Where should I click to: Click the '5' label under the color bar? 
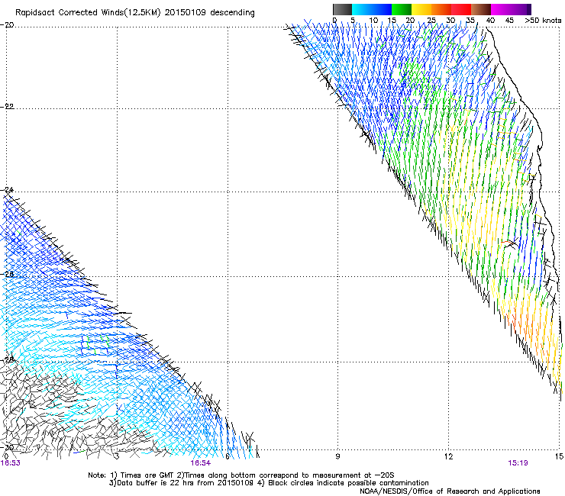click(x=353, y=21)
